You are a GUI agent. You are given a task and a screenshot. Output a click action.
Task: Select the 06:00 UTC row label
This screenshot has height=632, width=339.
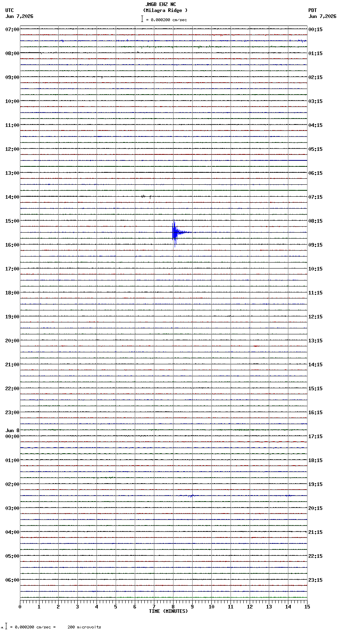pos(12,580)
